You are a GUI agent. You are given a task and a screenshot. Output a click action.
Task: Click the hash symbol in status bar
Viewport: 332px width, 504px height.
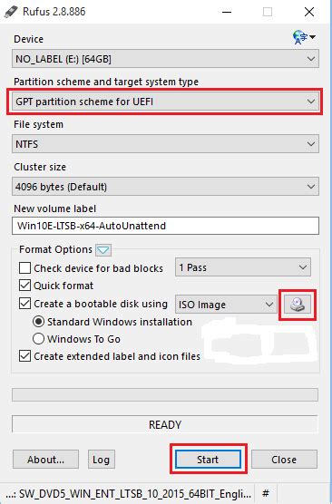click(x=266, y=493)
